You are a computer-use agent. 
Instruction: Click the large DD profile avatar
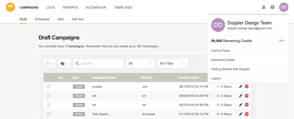tap(218, 25)
